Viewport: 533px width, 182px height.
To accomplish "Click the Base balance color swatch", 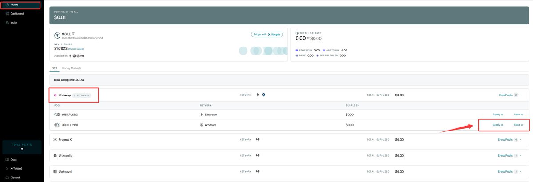I will (297, 55).
